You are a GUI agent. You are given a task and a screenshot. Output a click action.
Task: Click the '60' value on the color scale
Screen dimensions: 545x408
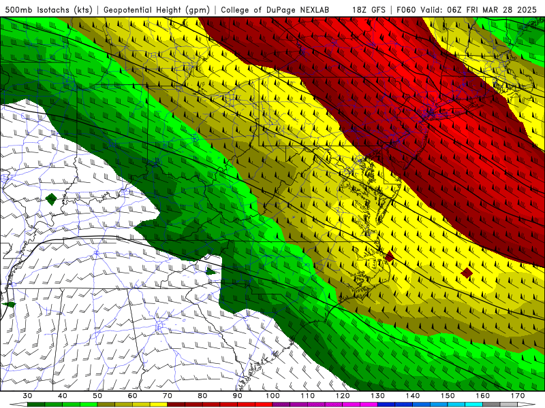pos(132,396)
